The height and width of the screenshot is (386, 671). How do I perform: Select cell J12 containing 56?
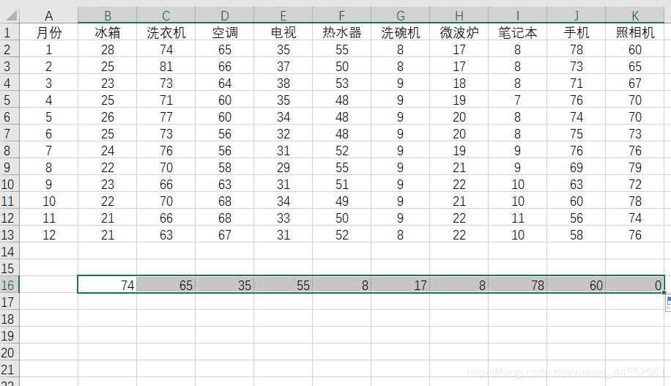(x=577, y=218)
